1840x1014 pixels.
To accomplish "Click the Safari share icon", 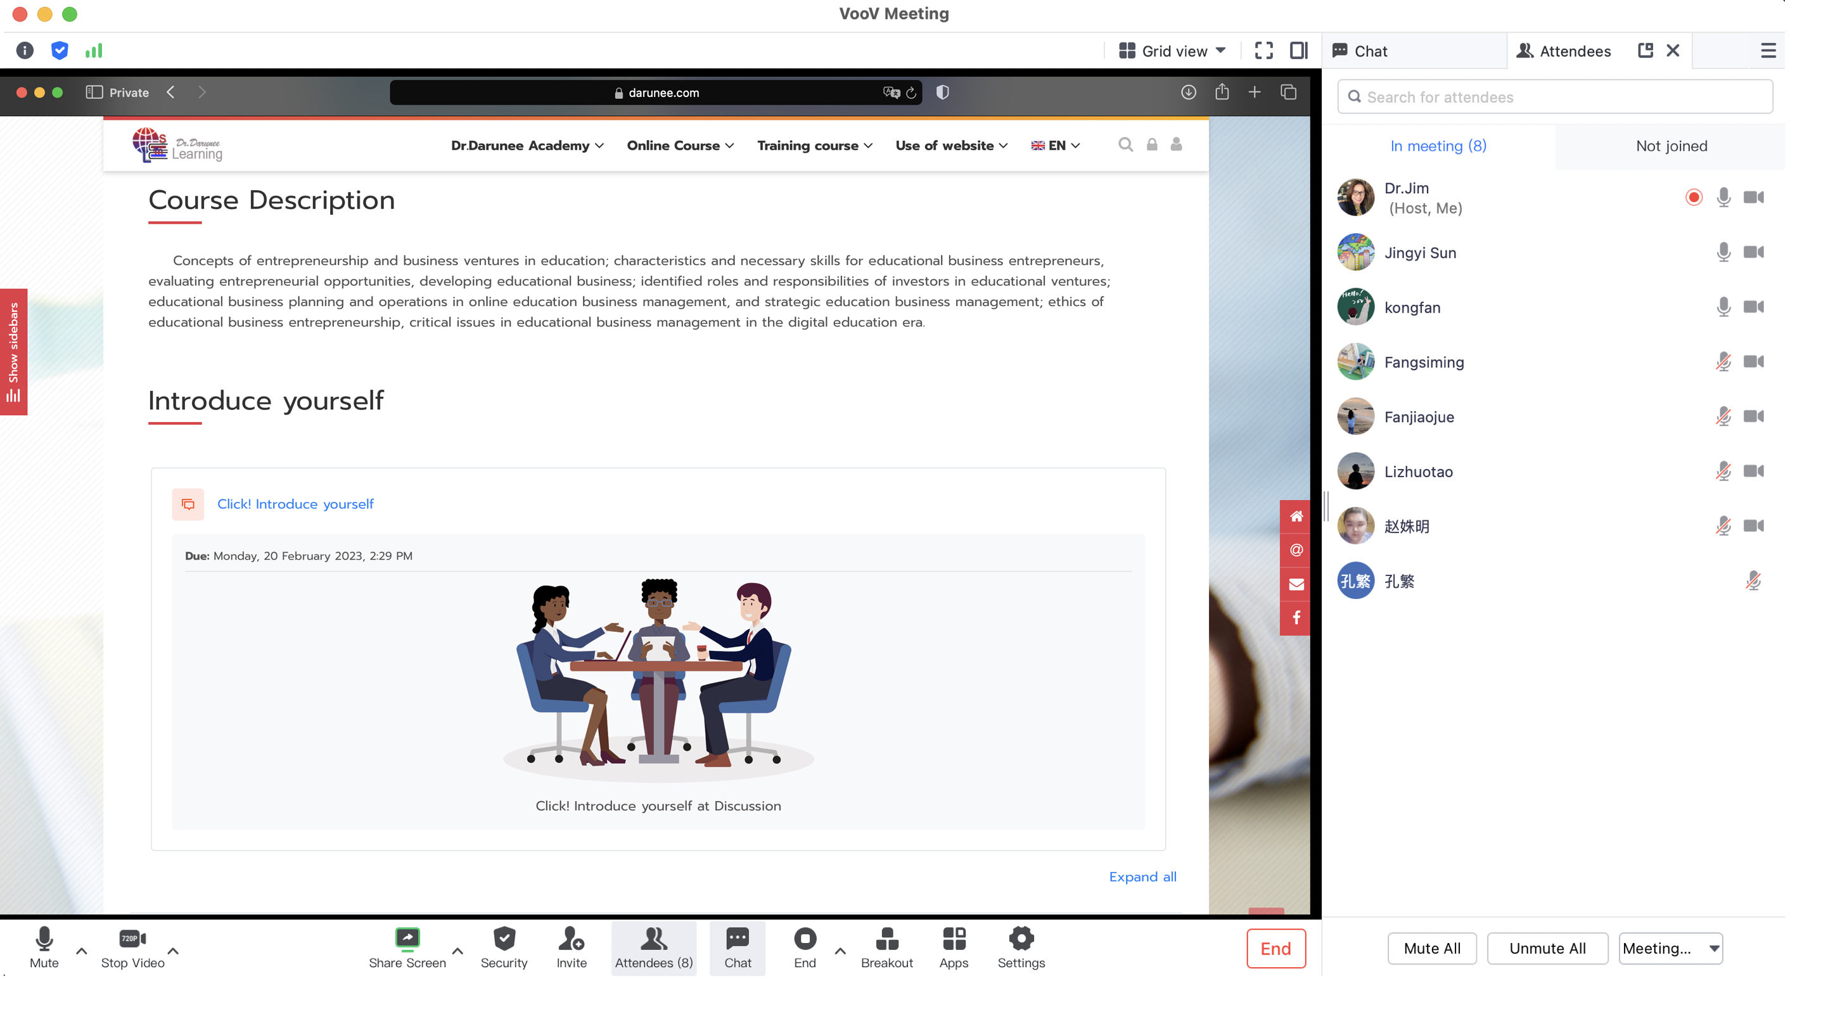I will [1222, 91].
